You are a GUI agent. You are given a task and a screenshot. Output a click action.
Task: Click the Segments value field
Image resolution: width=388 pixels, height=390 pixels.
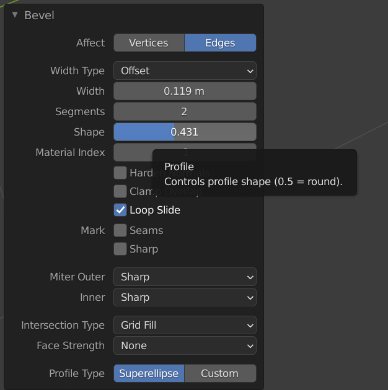pos(185,111)
